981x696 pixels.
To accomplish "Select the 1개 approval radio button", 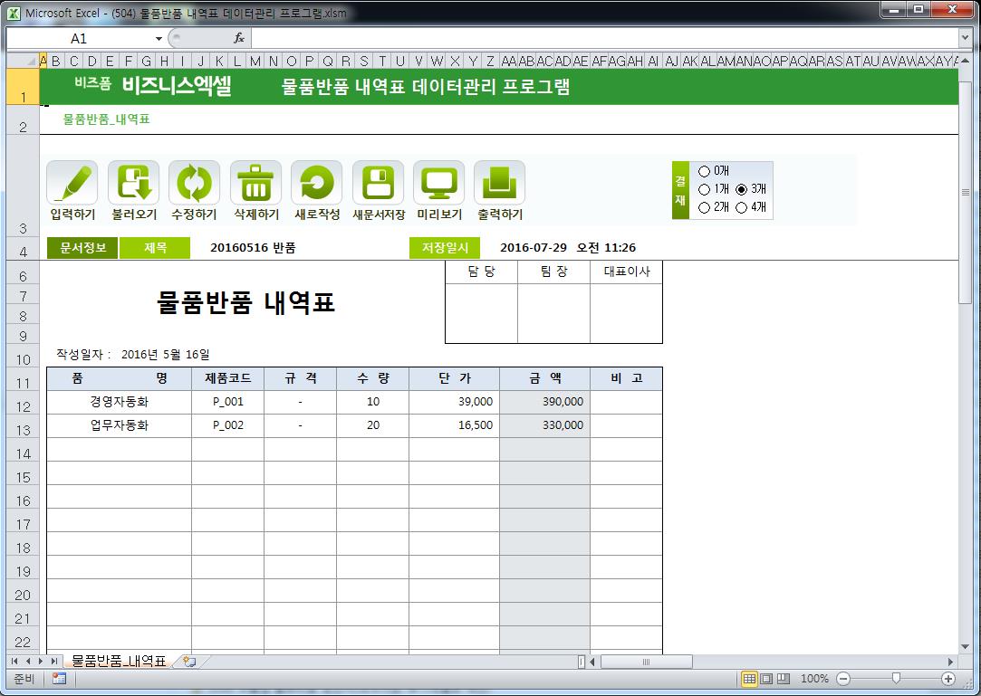I will coord(705,189).
